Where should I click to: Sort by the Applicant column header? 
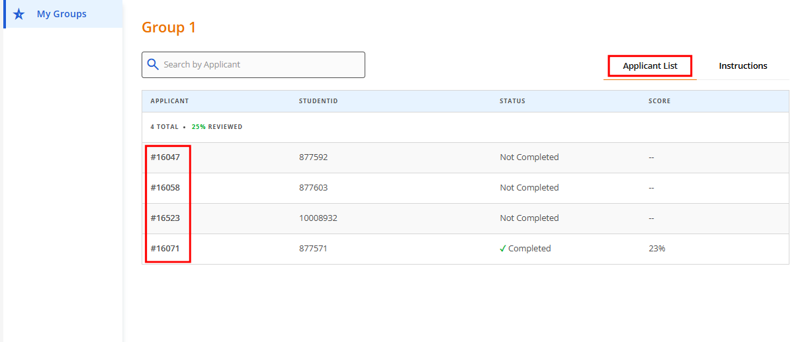(x=169, y=101)
